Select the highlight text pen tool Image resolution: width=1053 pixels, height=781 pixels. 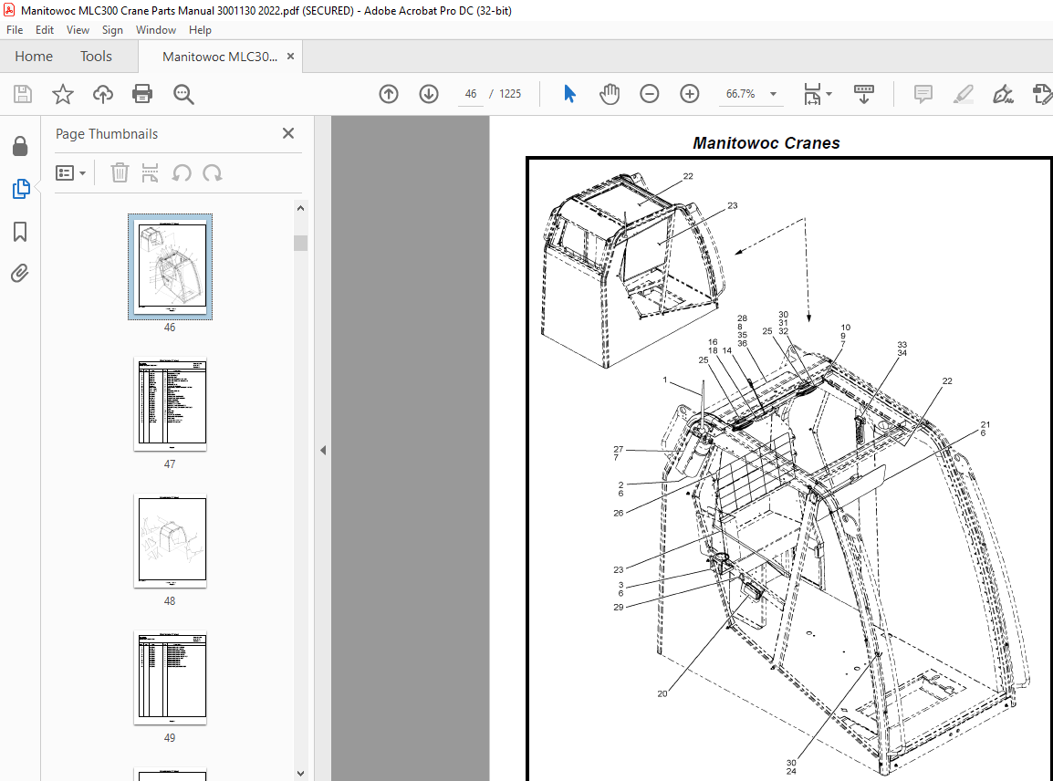[x=964, y=94]
